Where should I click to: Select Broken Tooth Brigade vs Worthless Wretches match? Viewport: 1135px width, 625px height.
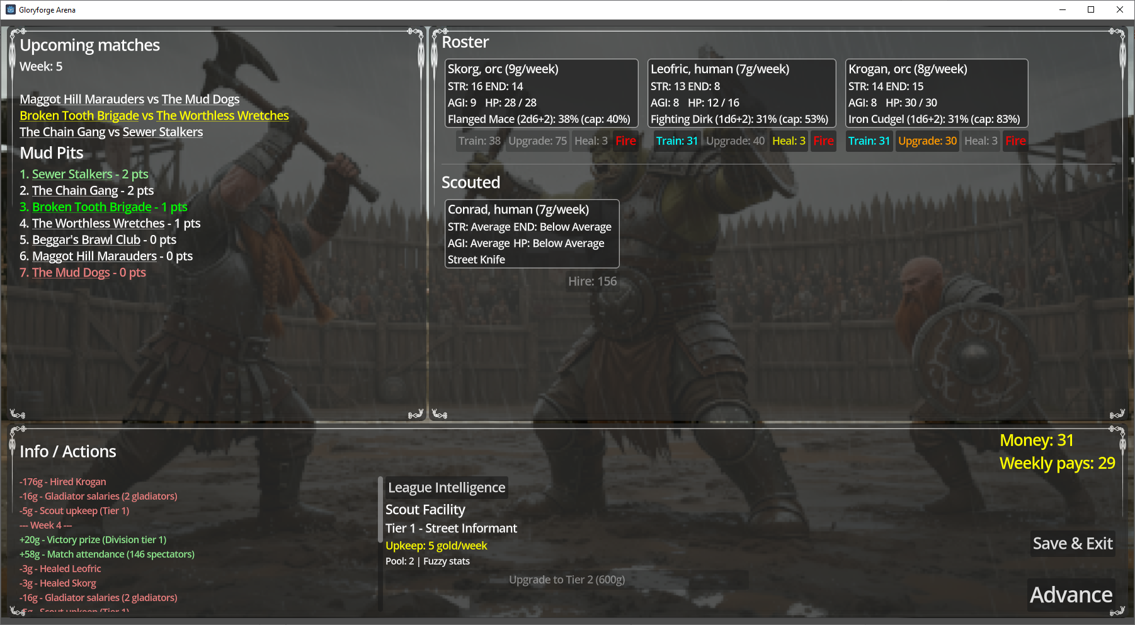[x=154, y=116]
